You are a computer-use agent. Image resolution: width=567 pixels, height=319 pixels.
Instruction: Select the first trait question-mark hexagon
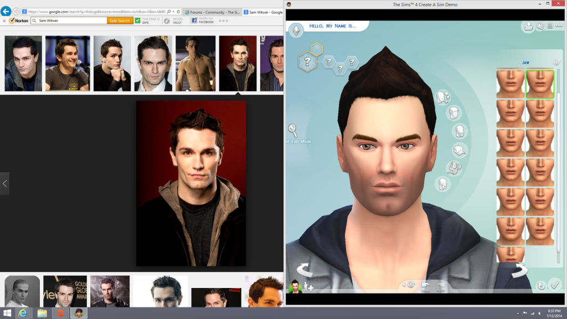[x=329, y=62]
